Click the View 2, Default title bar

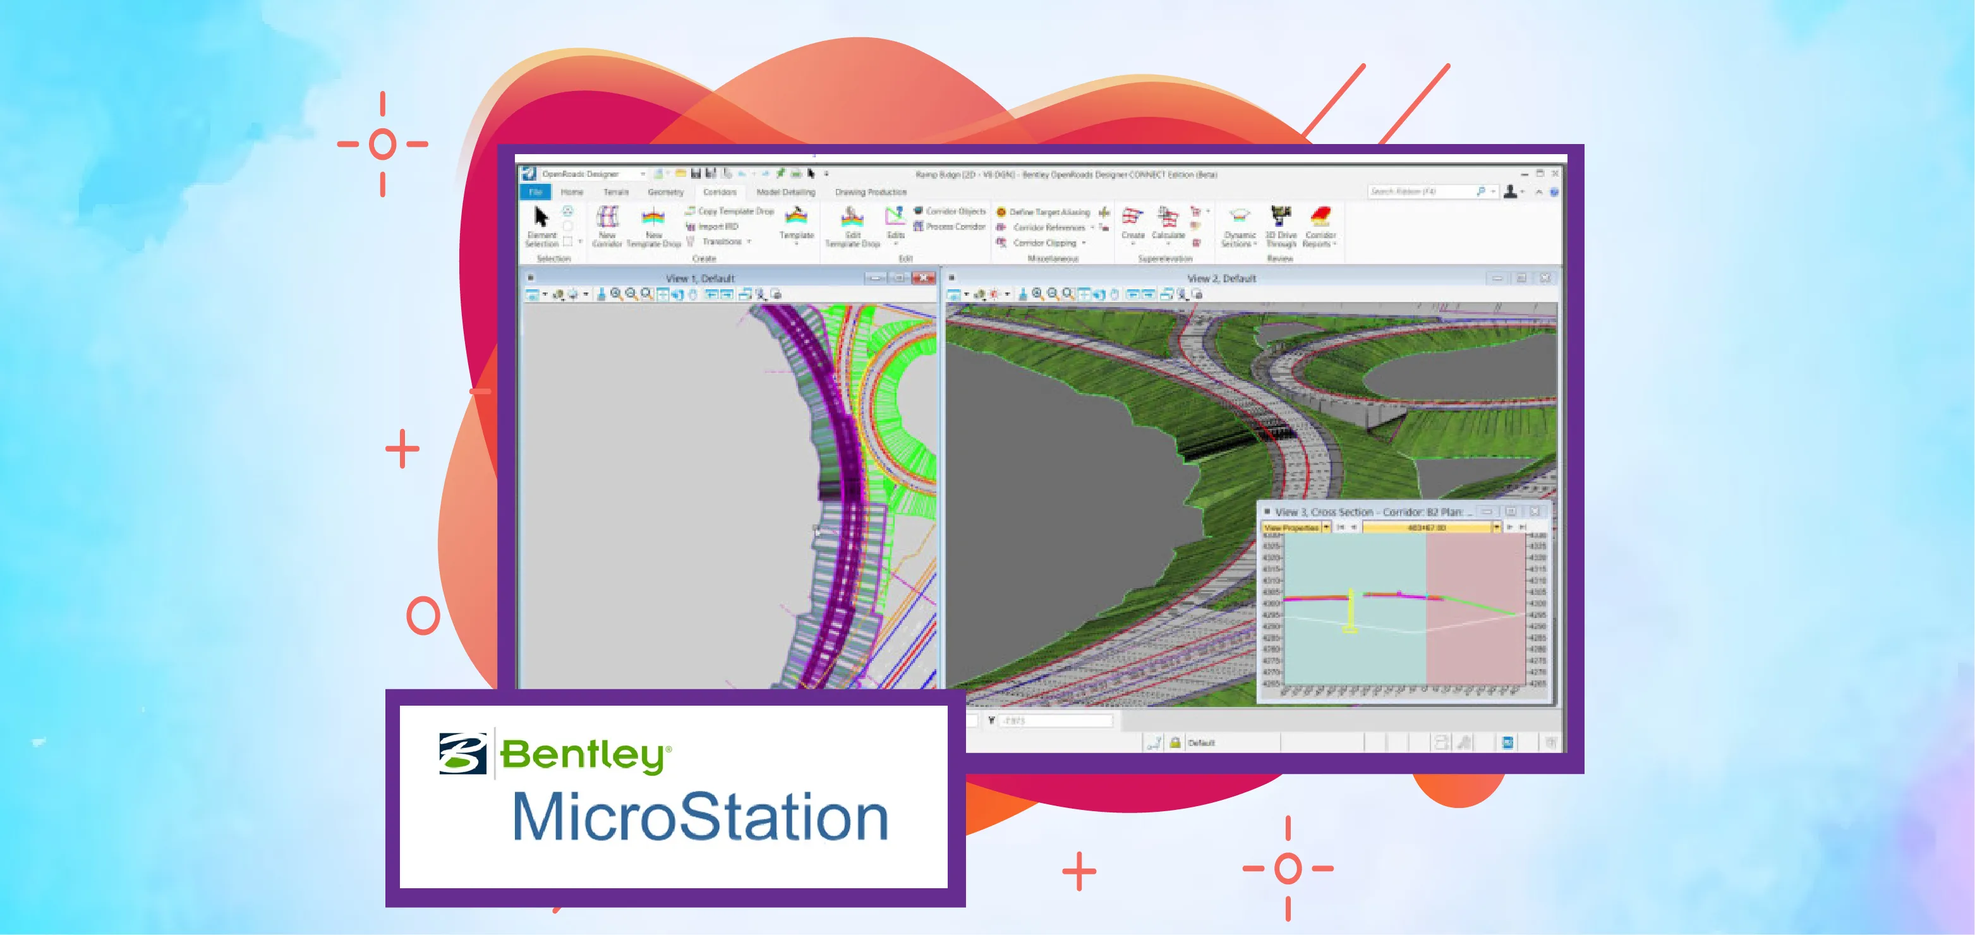(x=1221, y=278)
